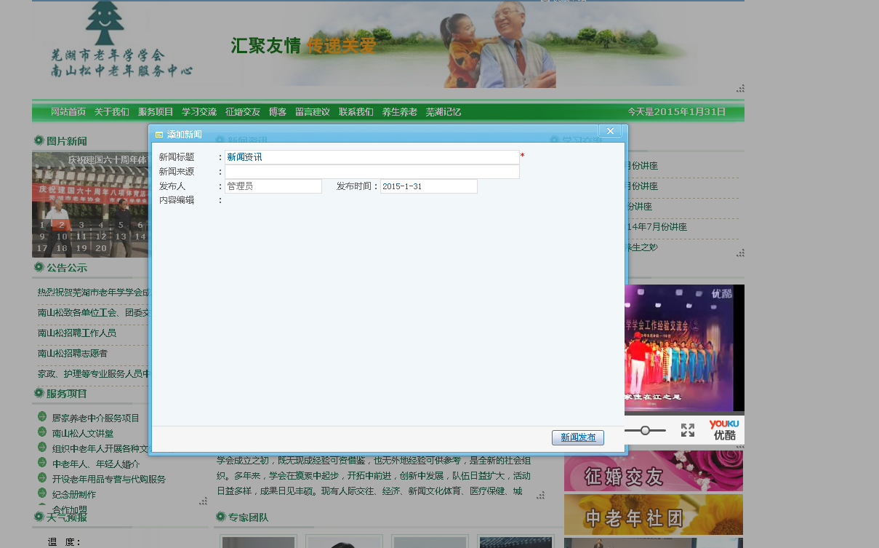
Task: Select slide number 2 in photo news
Action: click(63, 225)
